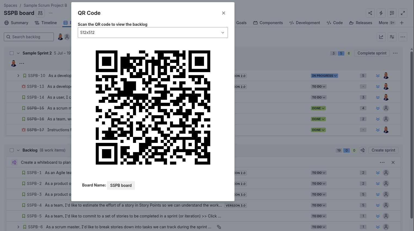Click the VERSION 3.0 label on SSPB-4
Image resolution: width=414 pixels, height=231 pixels.
coord(236,206)
